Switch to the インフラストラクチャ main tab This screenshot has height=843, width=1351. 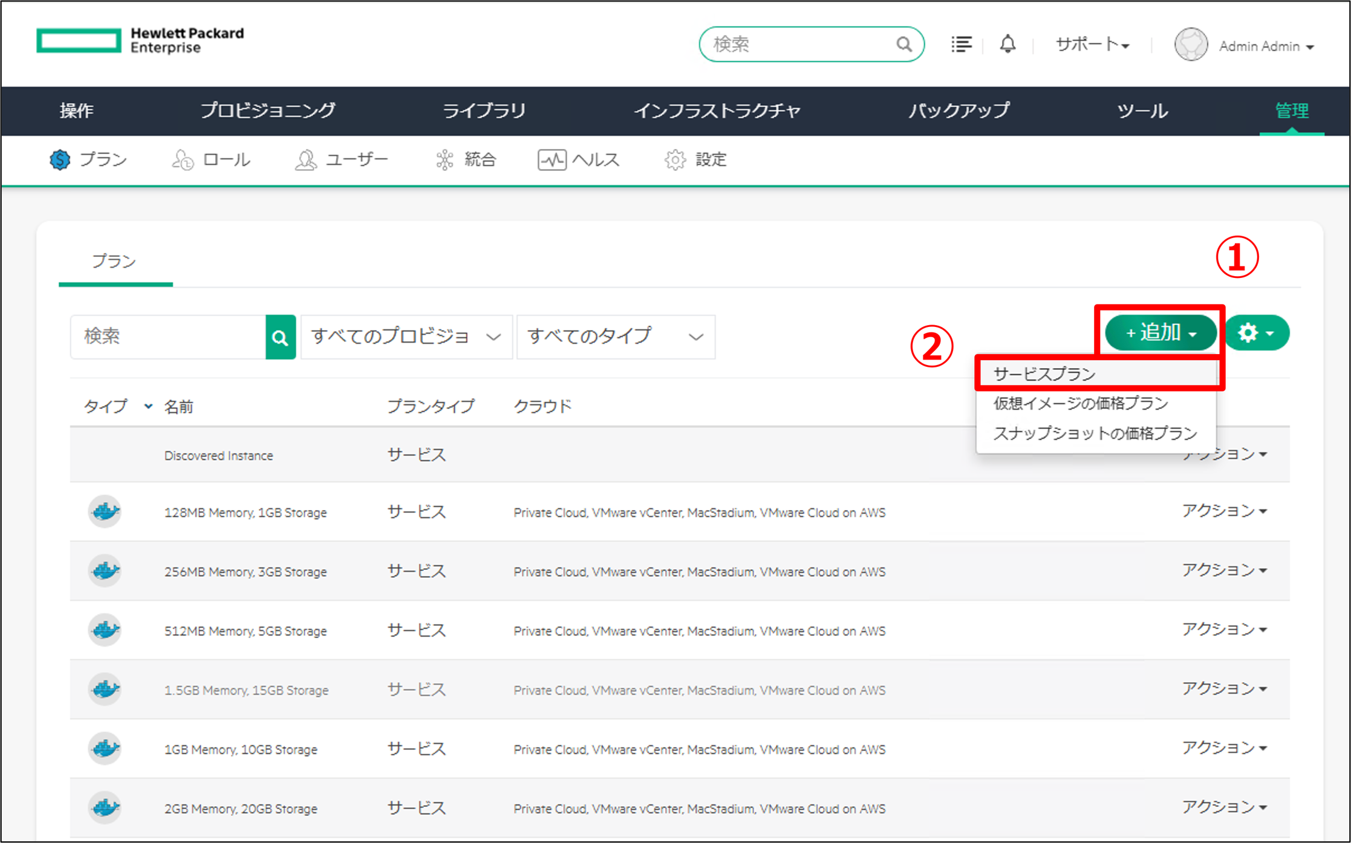click(717, 111)
